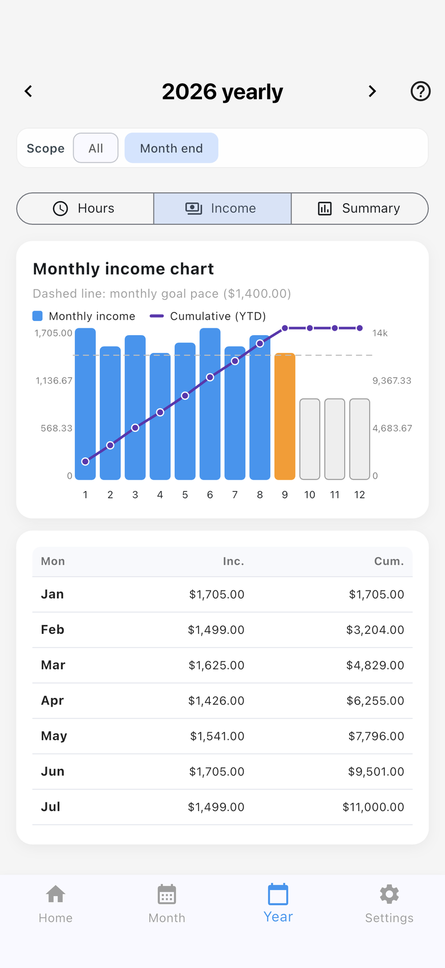Viewport: 445px width, 968px height.
Task: Select the Jan row label
Action: (52, 595)
